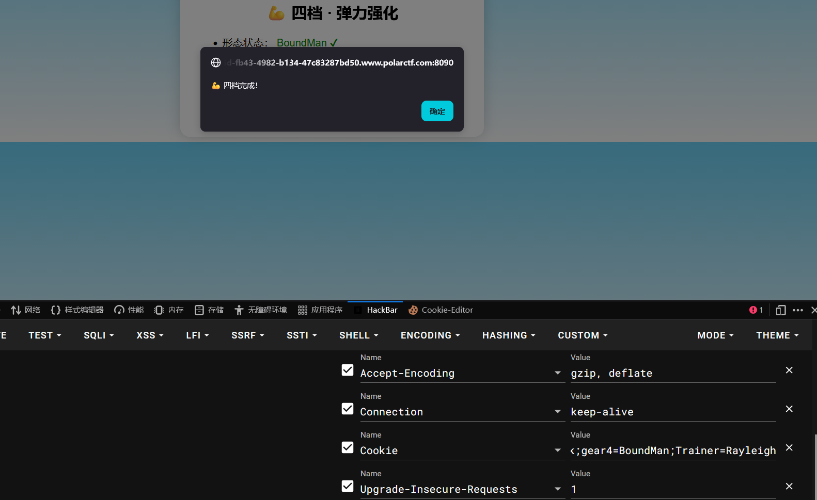Uncheck the Connection header checkbox
This screenshot has height=500, width=817.
point(348,409)
